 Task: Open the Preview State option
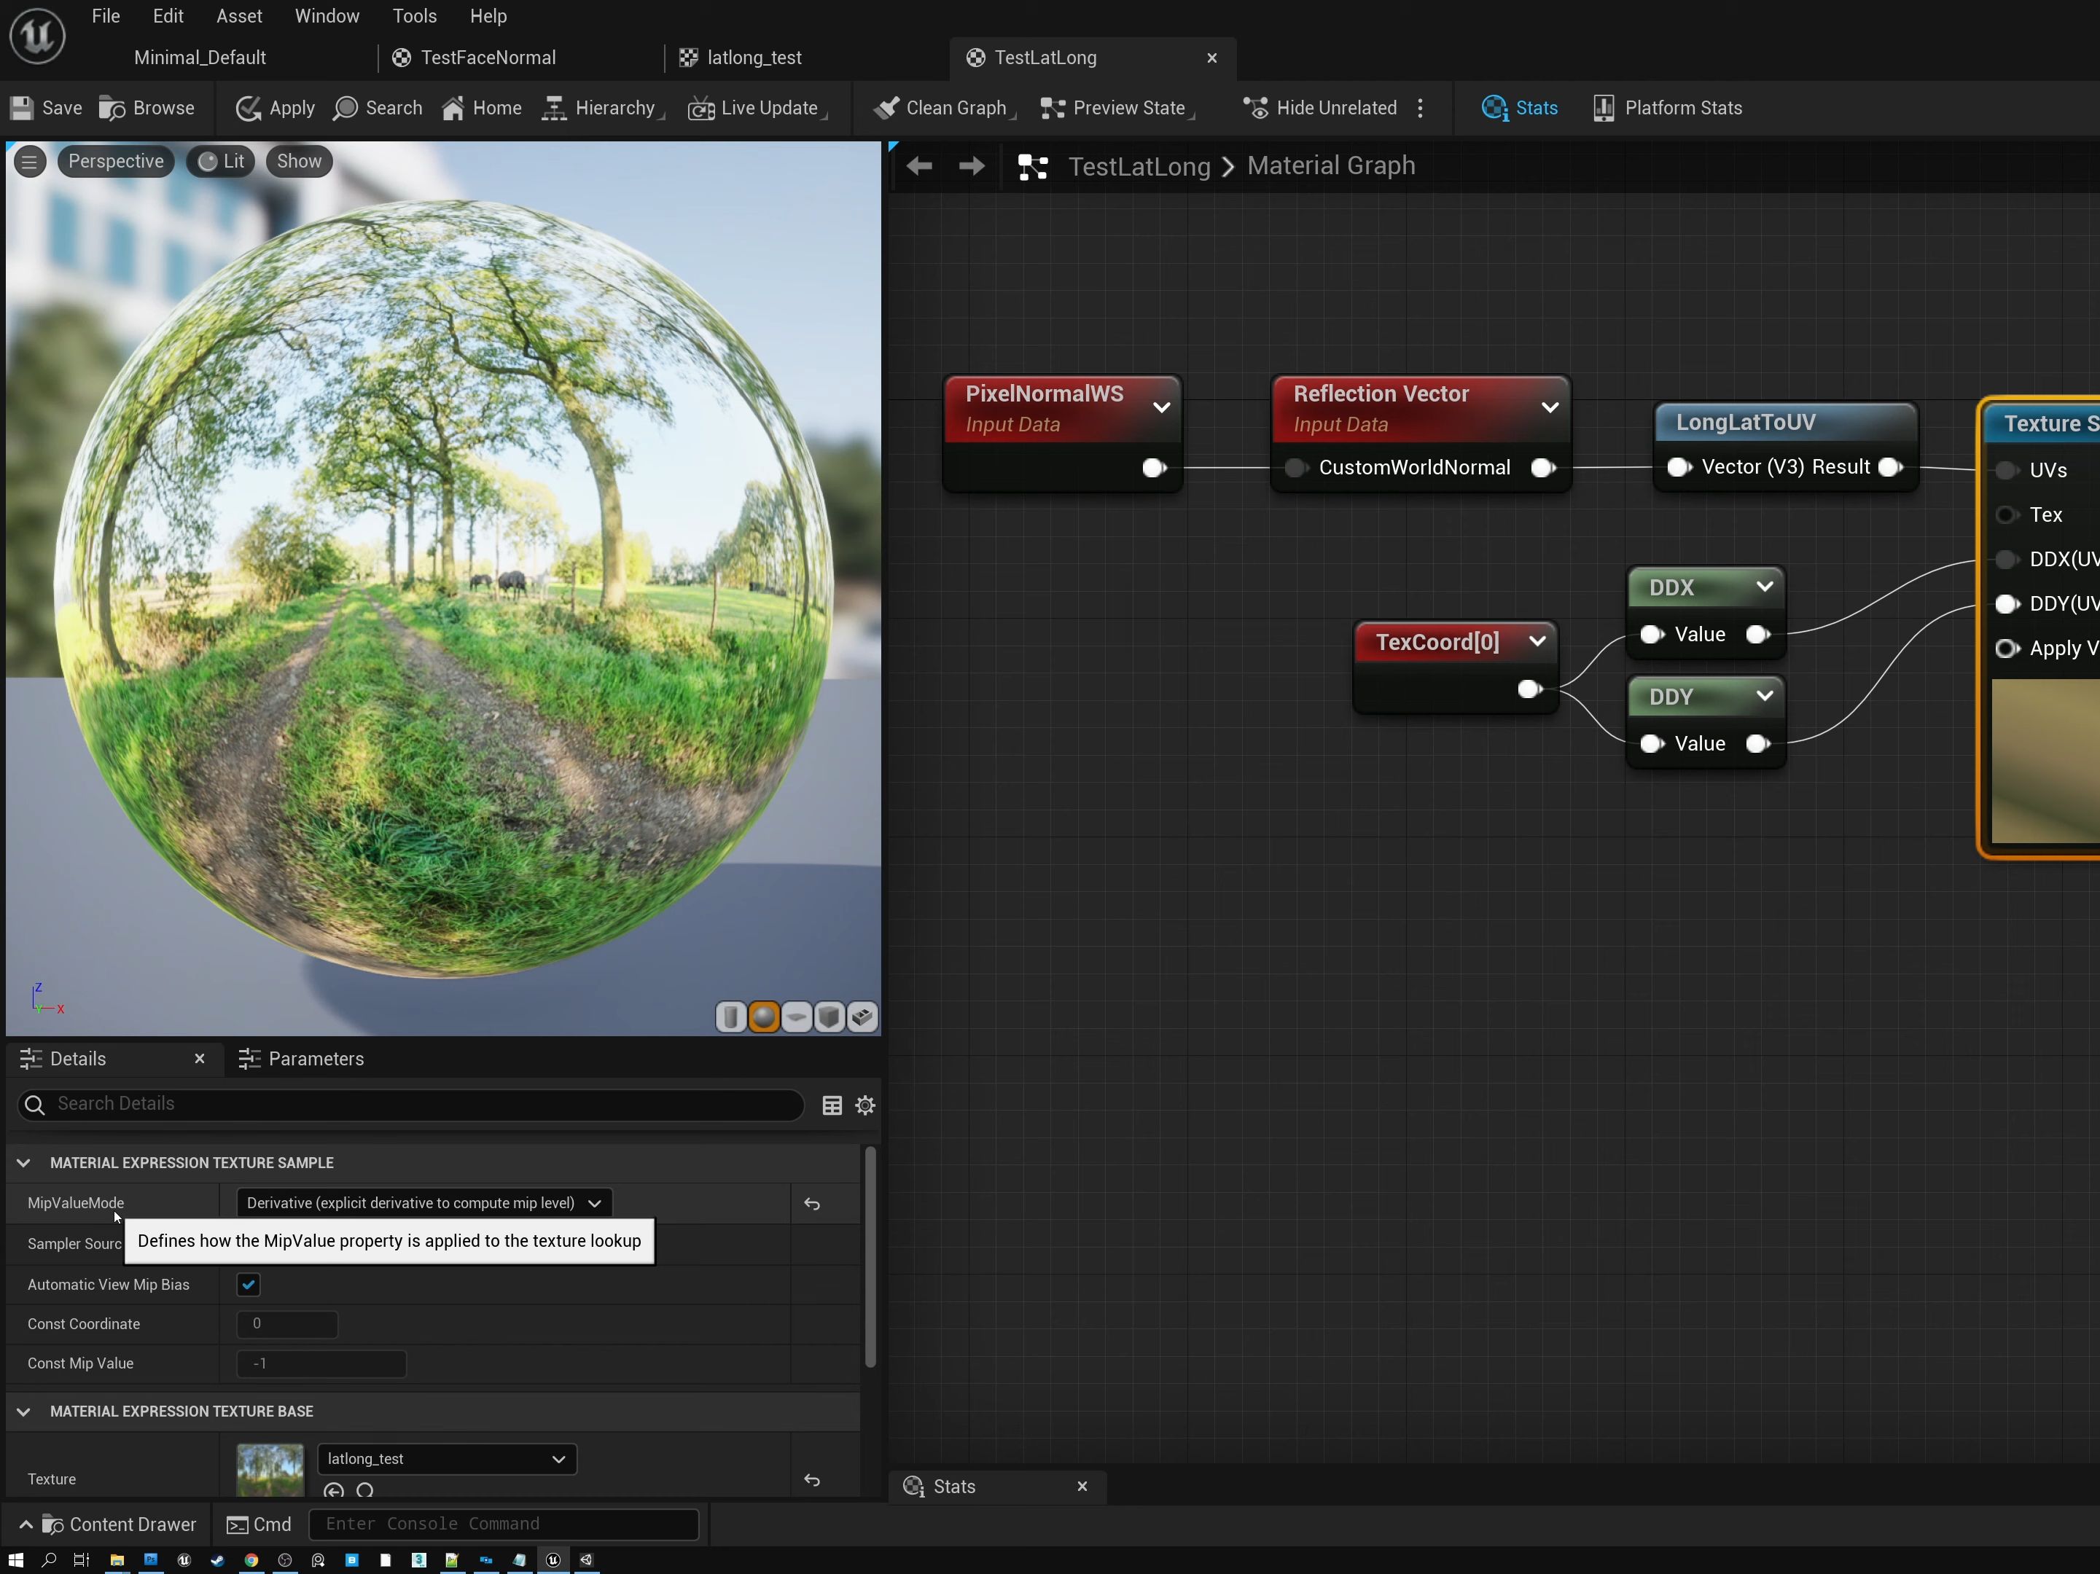[x=1117, y=109]
